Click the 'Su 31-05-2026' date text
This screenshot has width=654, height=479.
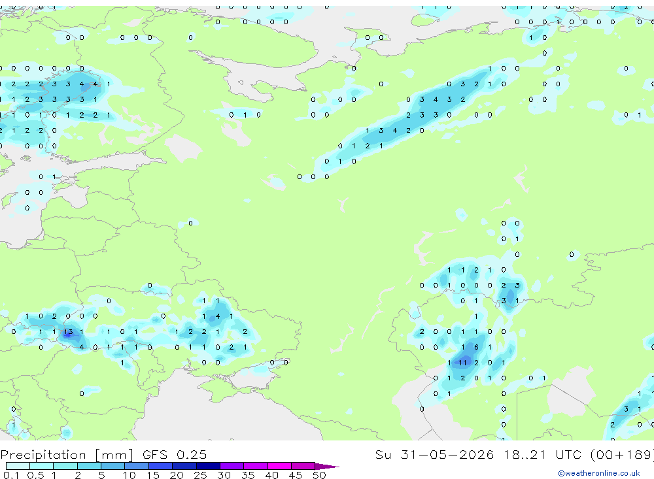[434, 454]
